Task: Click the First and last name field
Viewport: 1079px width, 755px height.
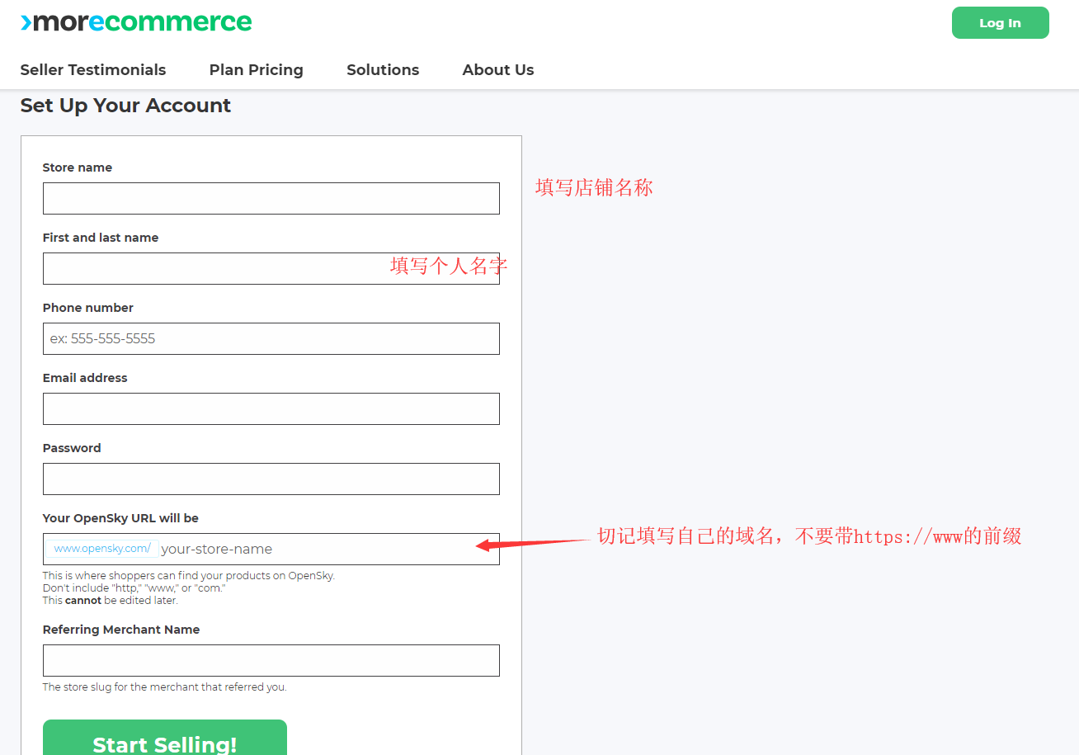Action: 271,268
